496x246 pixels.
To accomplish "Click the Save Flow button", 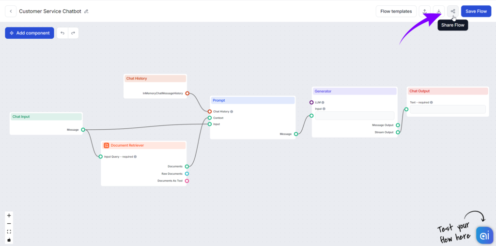I will tap(476, 11).
